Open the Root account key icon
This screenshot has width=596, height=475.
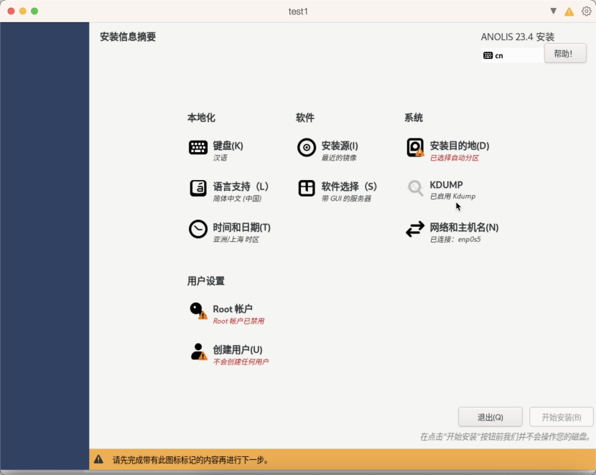tap(198, 311)
